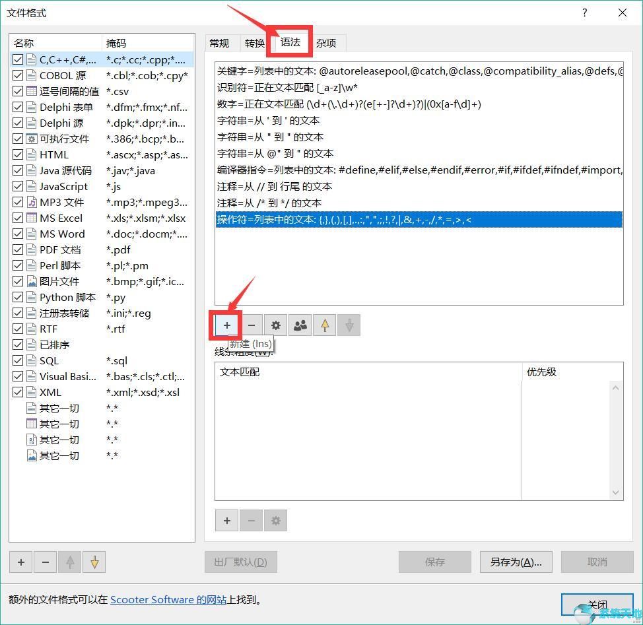Switch to the 常规 tab
643x625 pixels.
click(x=219, y=43)
